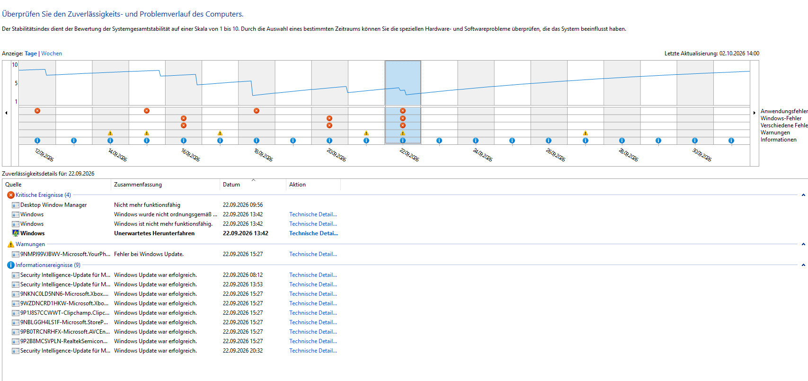Click the Anwendungsfehler error icon on 12.09.2026

point(37,111)
